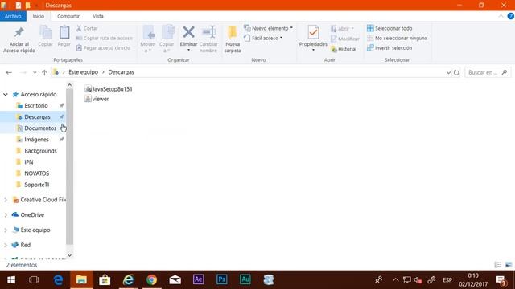Click the sidebar scroll up arrow
Screen dimensions: 515x289
70,85
